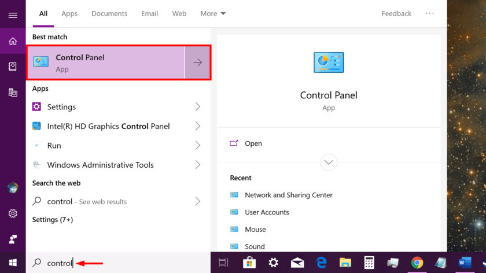Open the More dropdown tab
The image size is (486, 273).
tap(213, 14)
